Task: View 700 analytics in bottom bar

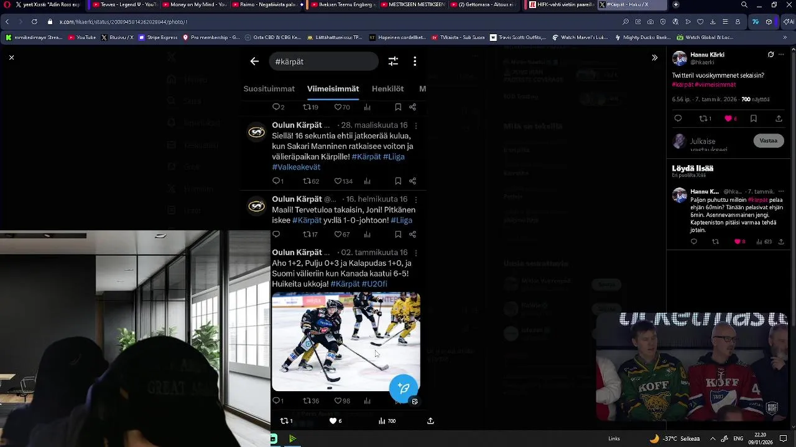Action: tap(387, 421)
